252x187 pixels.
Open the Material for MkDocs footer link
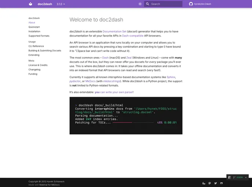point(49,185)
